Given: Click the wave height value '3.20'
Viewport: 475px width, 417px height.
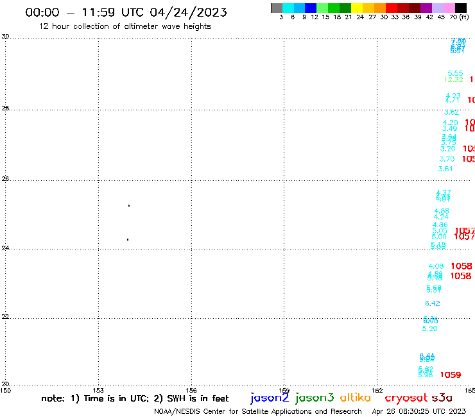Looking at the screenshot, I should pyautogui.click(x=448, y=149).
